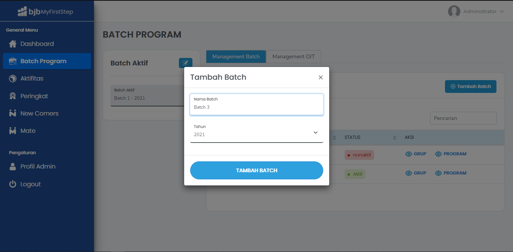Click the Pencarian search box

463,118
